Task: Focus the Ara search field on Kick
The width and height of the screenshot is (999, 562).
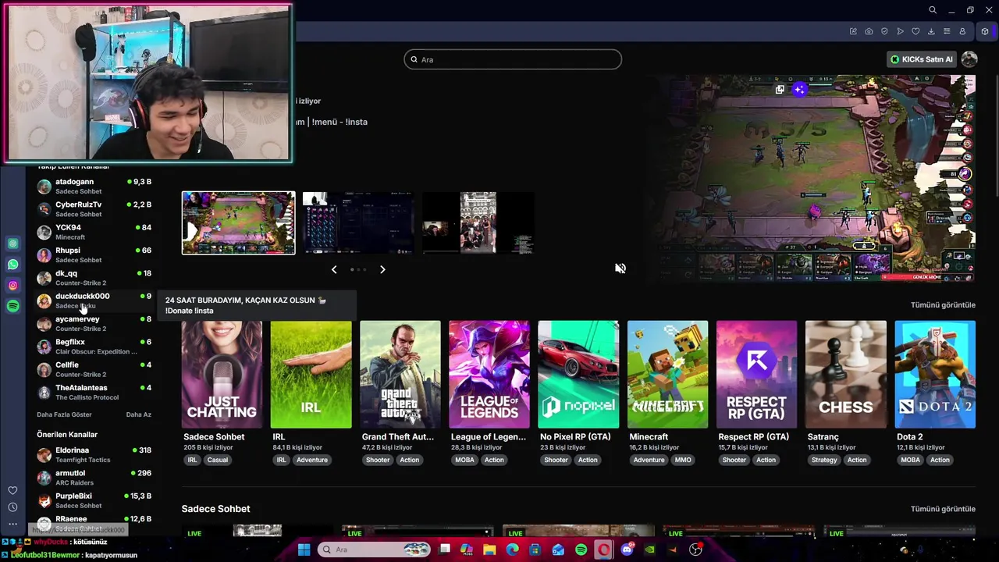Action: coord(513,59)
